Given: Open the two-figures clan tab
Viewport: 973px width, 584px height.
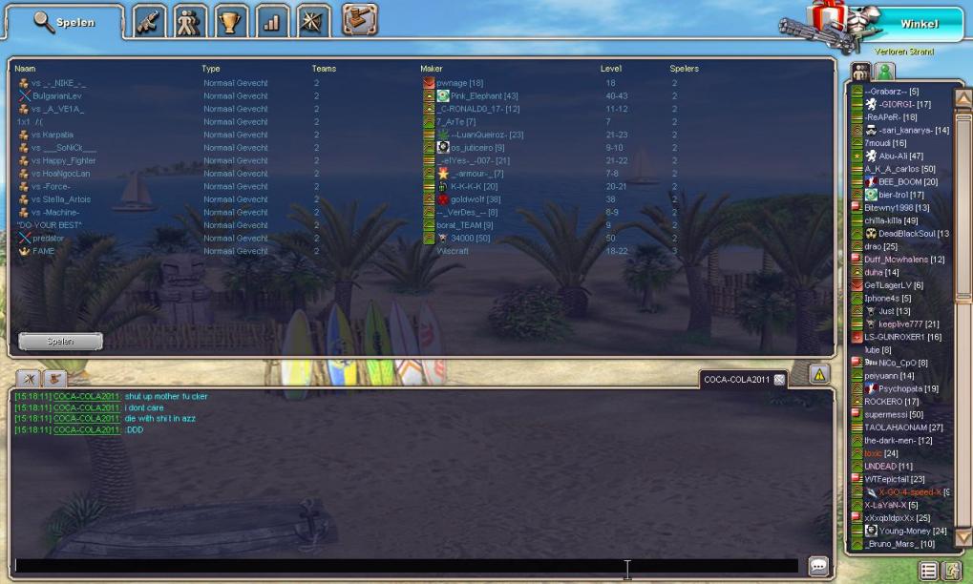Looking at the screenshot, I should [190, 22].
